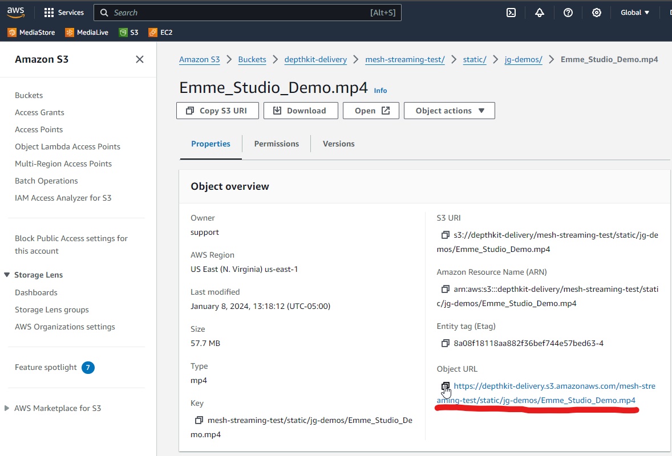Open the MediaStore shortcut
672x456 pixels.
31,32
